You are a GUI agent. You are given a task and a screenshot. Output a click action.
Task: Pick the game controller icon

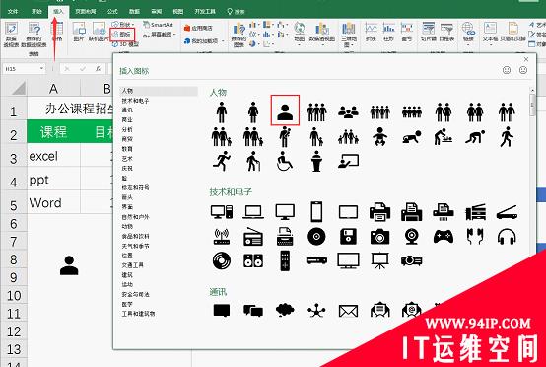pos(443,237)
